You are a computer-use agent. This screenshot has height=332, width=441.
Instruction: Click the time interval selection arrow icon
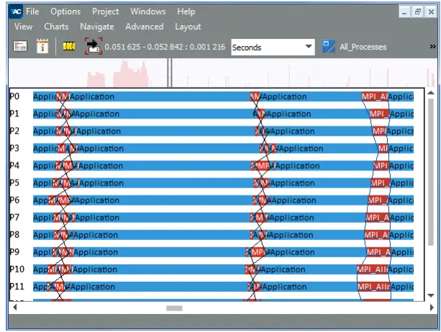(x=94, y=46)
